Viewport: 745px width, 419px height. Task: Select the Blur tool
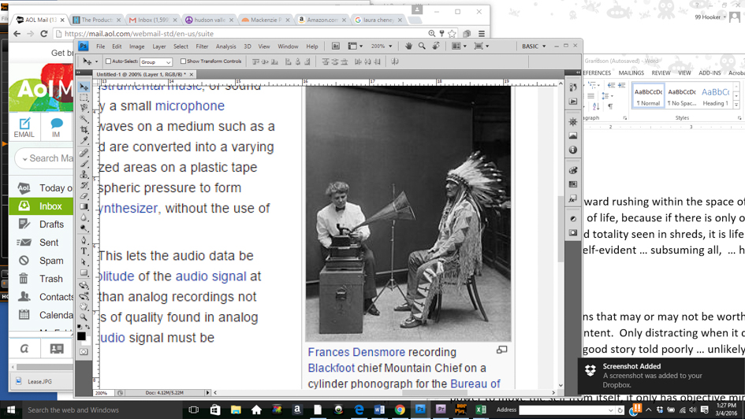pos(84,217)
